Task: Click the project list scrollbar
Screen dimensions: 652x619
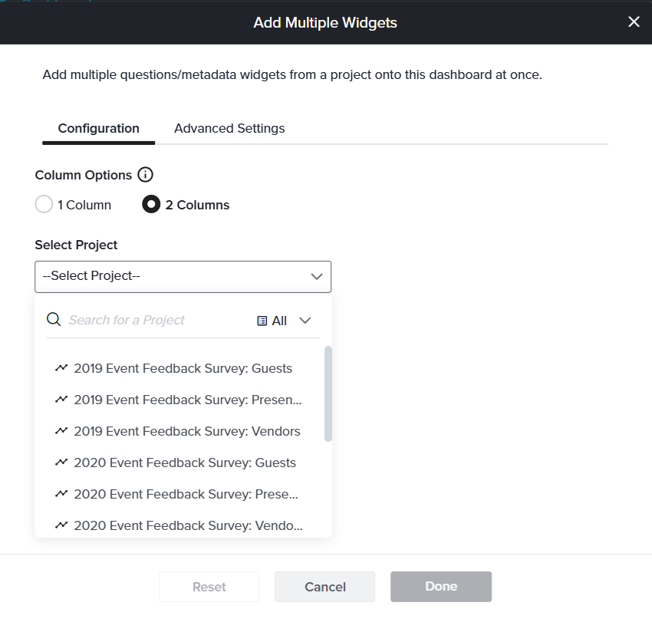Action: pyautogui.click(x=328, y=393)
